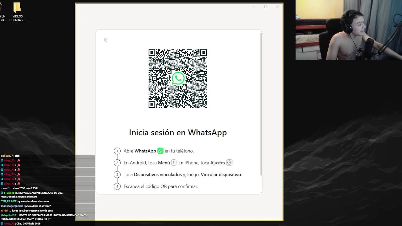Close the WhatsApp window

point(277,7)
